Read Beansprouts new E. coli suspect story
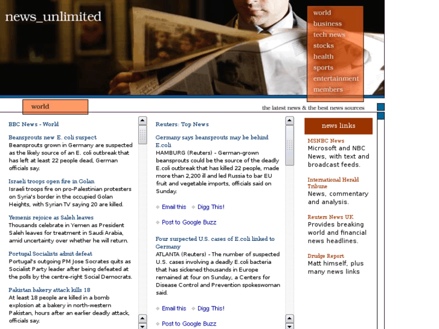Image resolution: width=439 pixels, height=329 pixels. point(53,138)
